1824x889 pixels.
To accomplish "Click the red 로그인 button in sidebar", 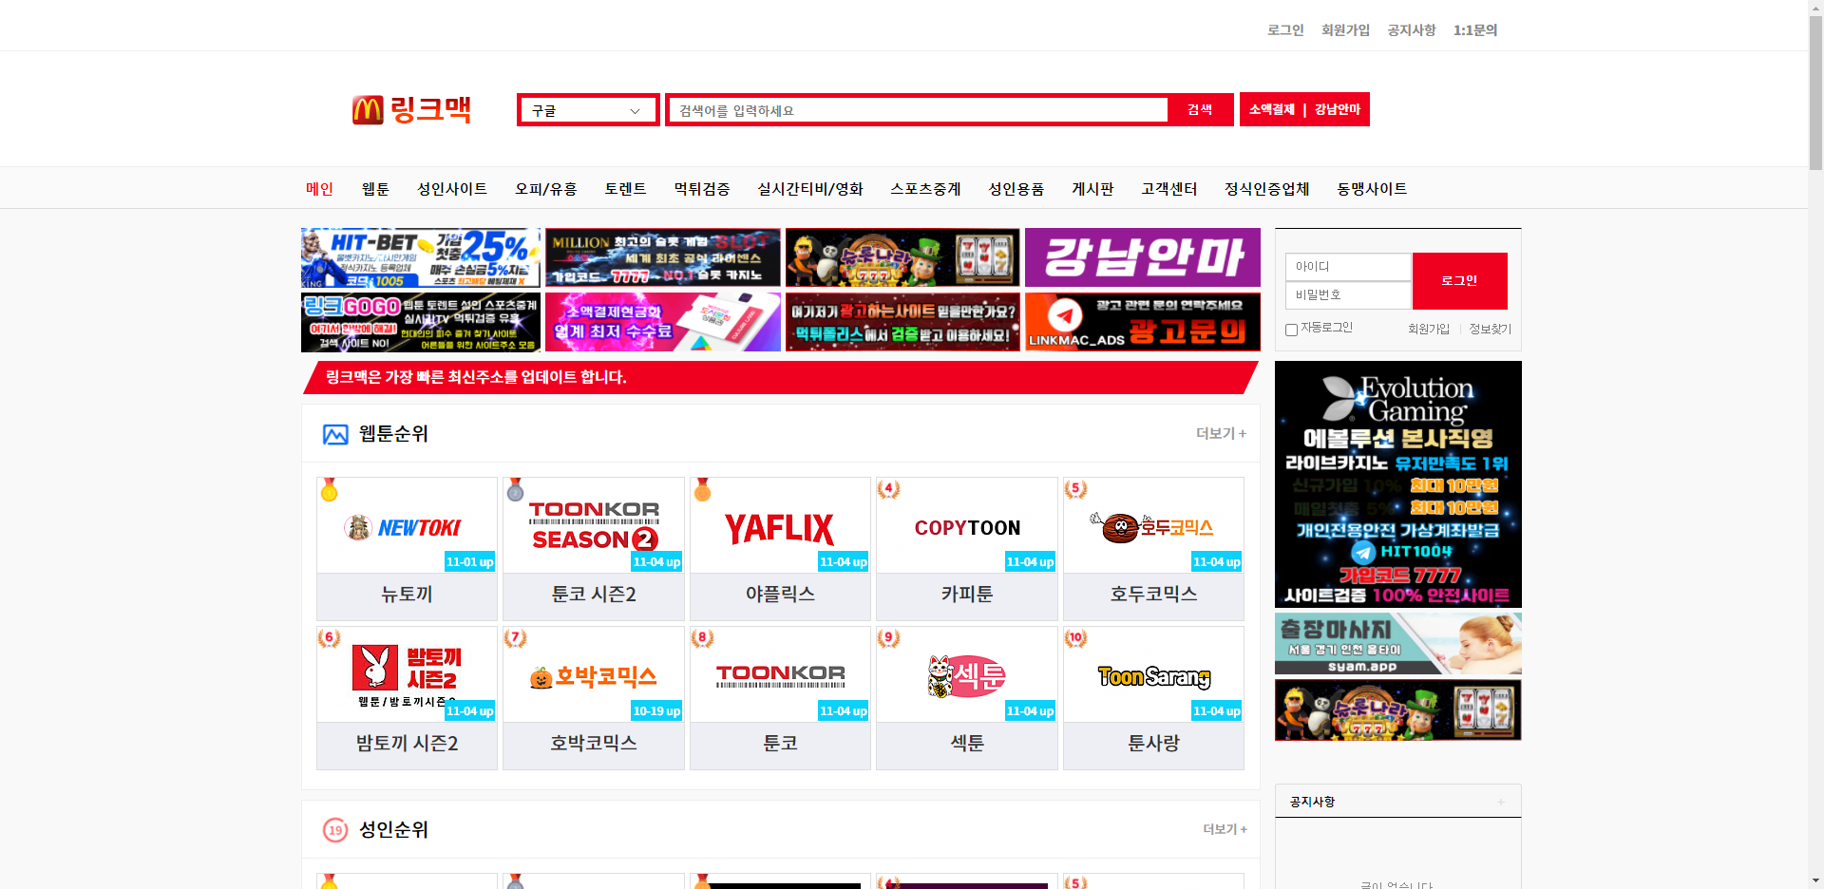I will (x=1459, y=281).
